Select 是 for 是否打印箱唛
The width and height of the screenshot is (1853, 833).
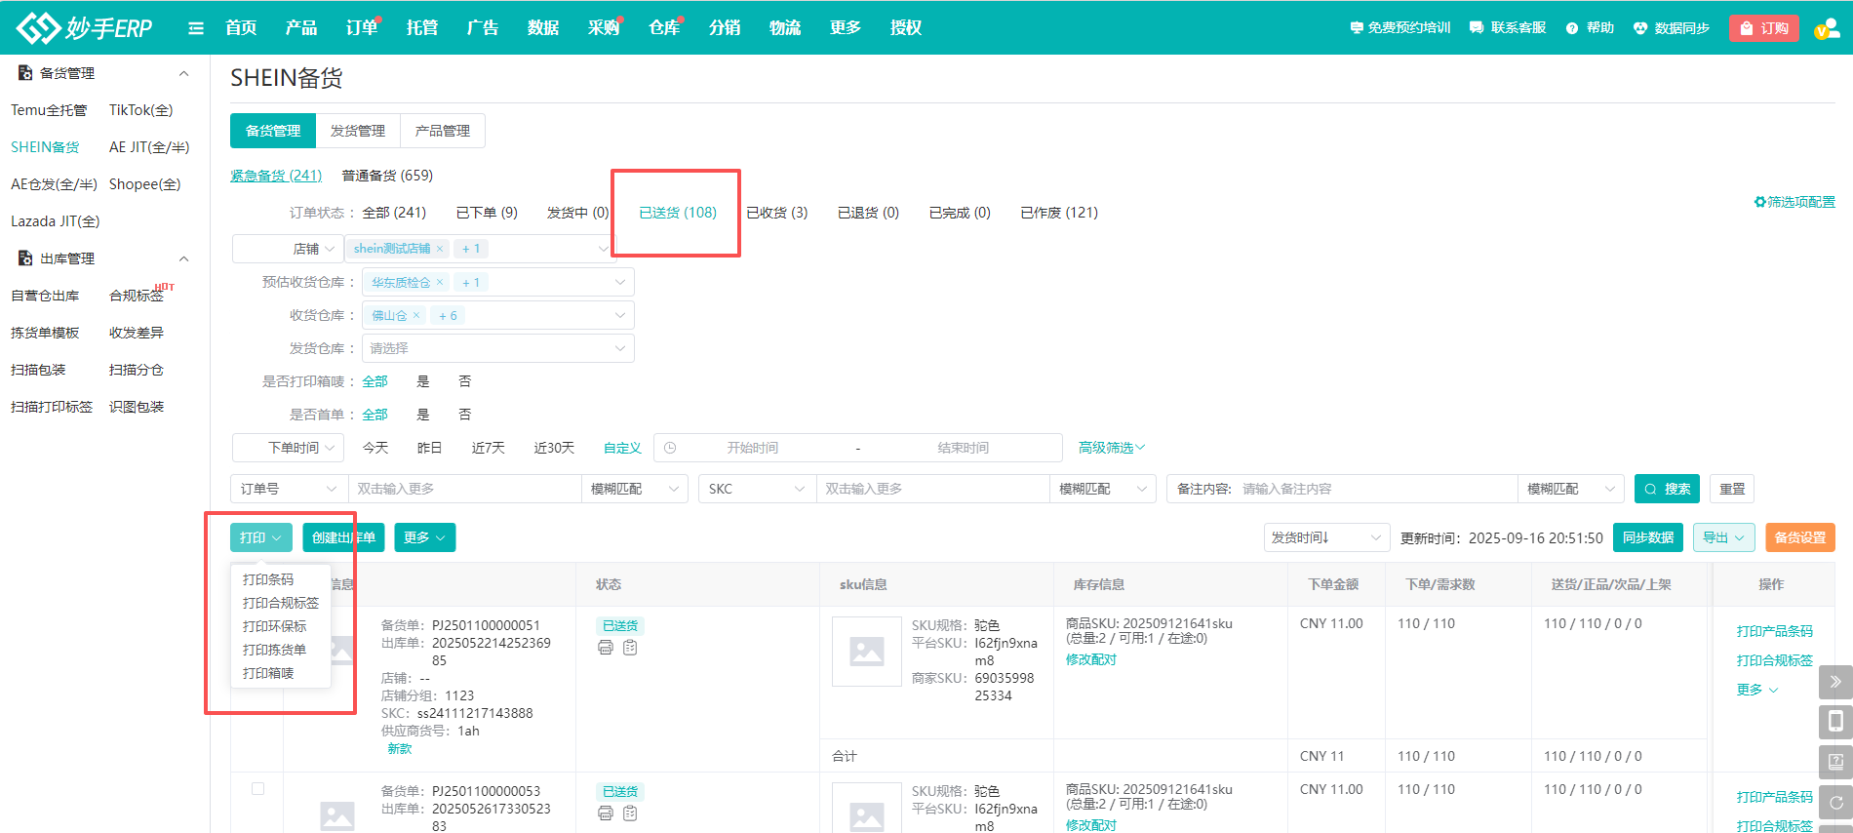[423, 381]
